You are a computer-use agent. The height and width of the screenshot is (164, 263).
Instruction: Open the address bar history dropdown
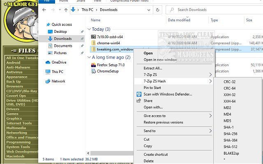point(152,9)
